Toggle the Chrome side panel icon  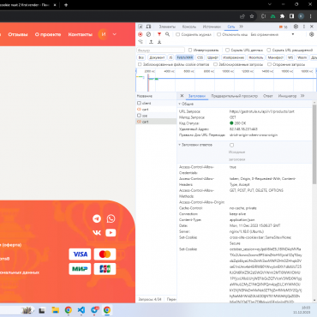[x=291, y=16]
